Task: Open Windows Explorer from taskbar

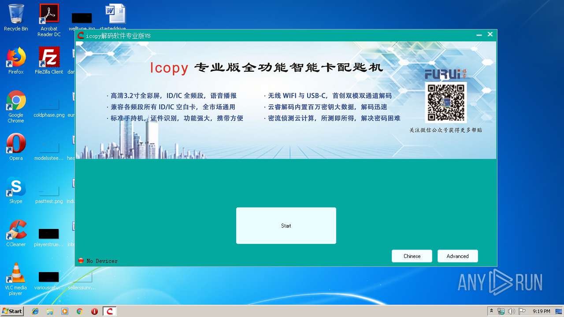Action: tap(50, 311)
